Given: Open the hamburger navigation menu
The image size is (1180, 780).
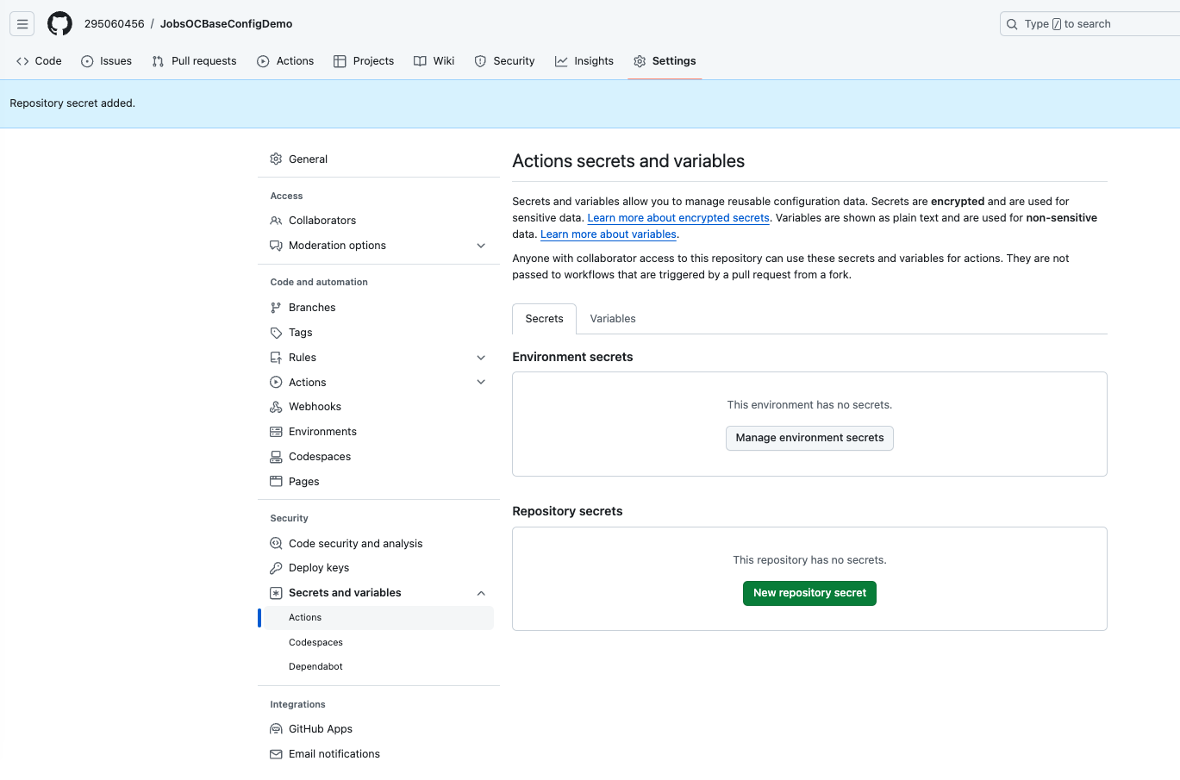Looking at the screenshot, I should click(22, 24).
